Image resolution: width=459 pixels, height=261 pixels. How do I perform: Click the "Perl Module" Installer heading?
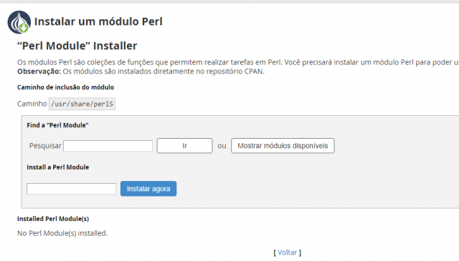click(77, 46)
